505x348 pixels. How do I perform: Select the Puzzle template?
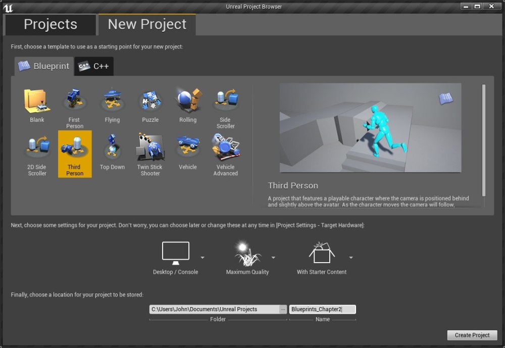point(150,108)
